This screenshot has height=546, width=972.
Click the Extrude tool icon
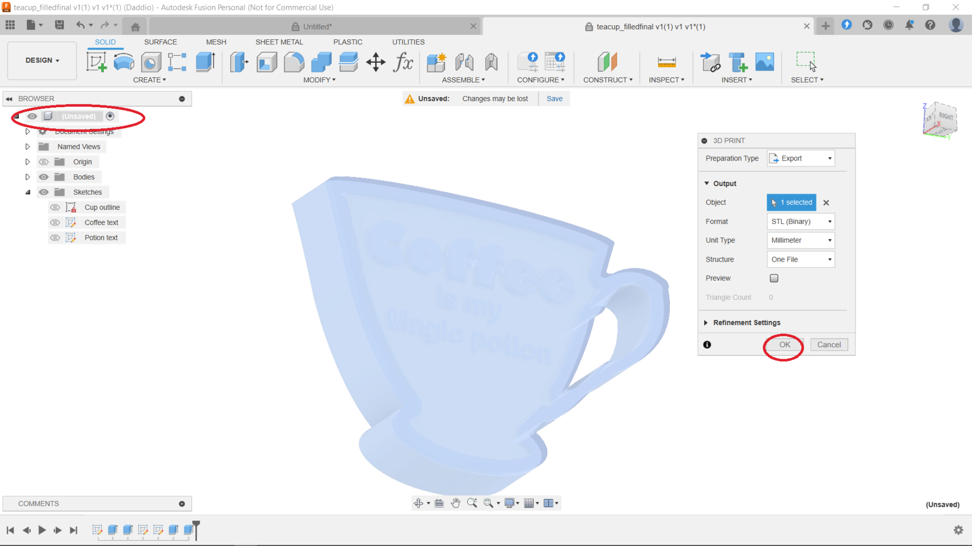coord(206,62)
